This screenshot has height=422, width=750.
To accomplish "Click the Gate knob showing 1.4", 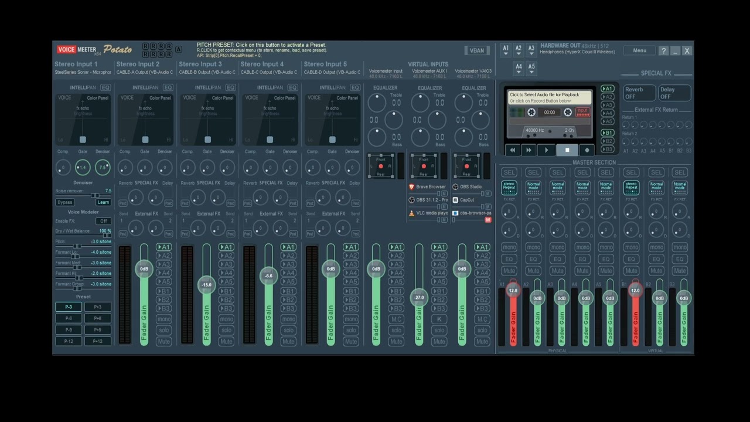I will pos(83,168).
